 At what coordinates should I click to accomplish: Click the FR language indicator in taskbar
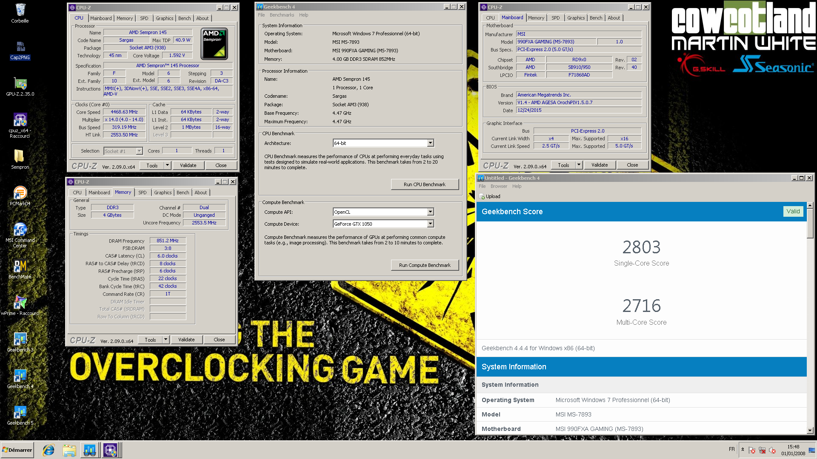[x=731, y=449]
